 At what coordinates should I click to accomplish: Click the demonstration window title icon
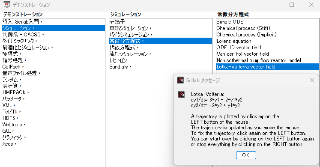[7, 5]
